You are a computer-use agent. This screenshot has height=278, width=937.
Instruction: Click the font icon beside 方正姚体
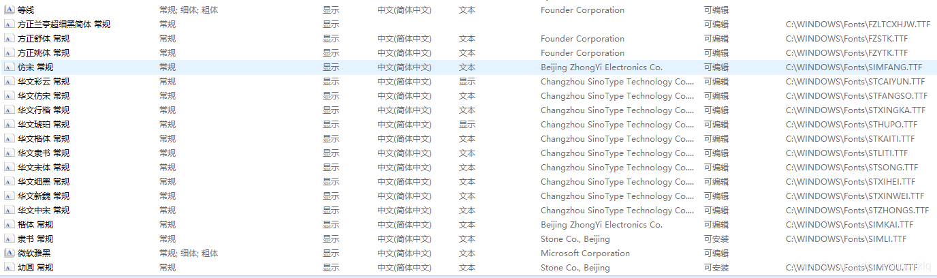pos(9,53)
